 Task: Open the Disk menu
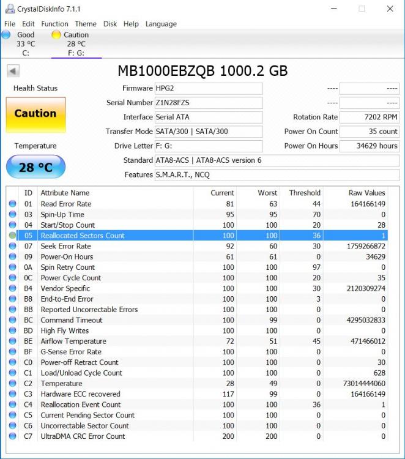(110, 24)
